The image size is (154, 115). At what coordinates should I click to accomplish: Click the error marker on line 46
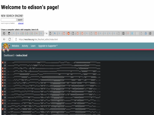point(3,86)
